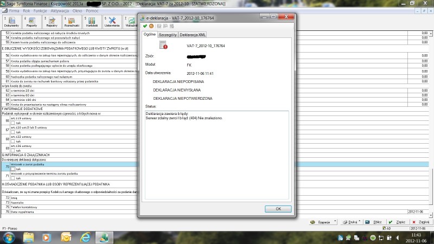Select Sage Symfonia taskbar button

click(104, 237)
